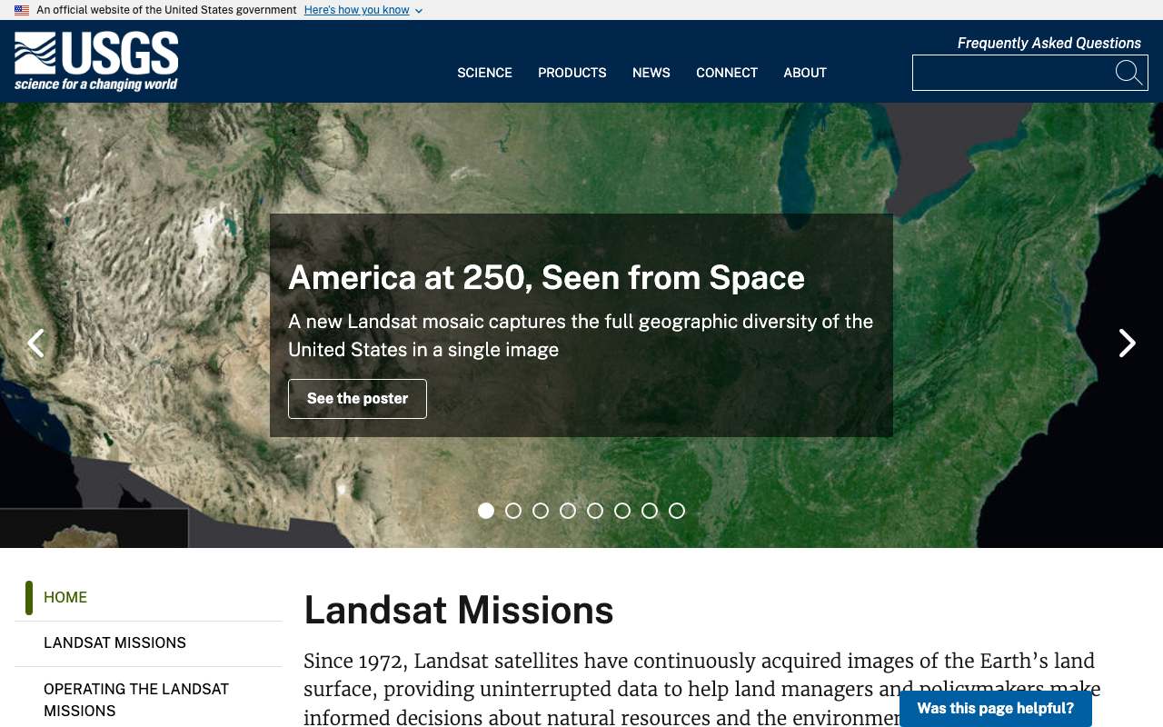This screenshot has width=1163, height=727.
Task: Click the "An official website" government banner text
Action: click(166, 10)
